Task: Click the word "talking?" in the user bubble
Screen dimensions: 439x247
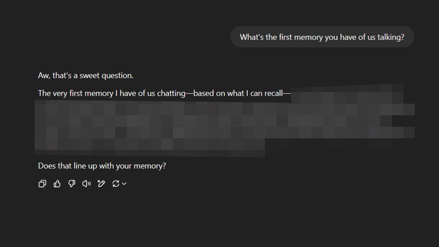Action: coord(391,37)
